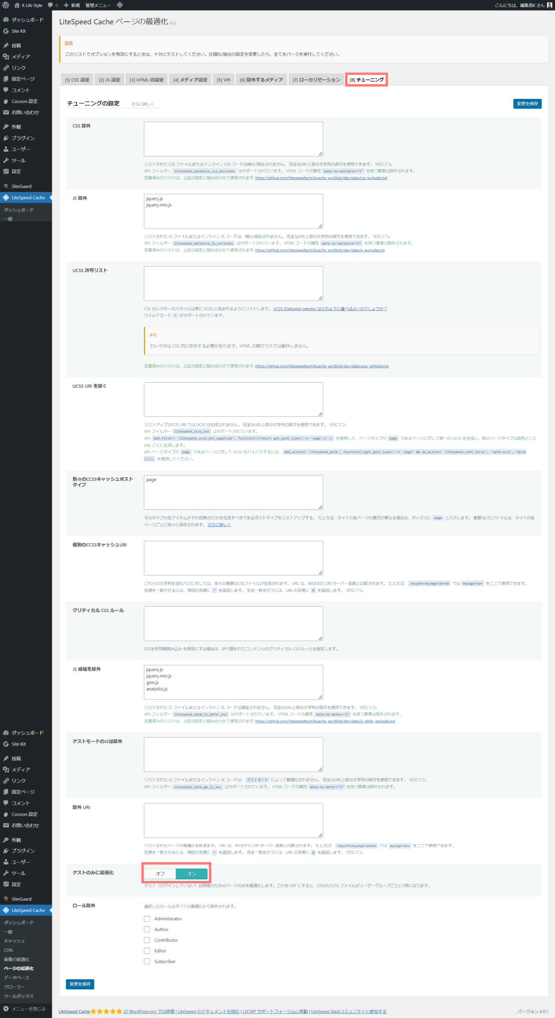Tick the Editor role checkbox

(147, 950)
